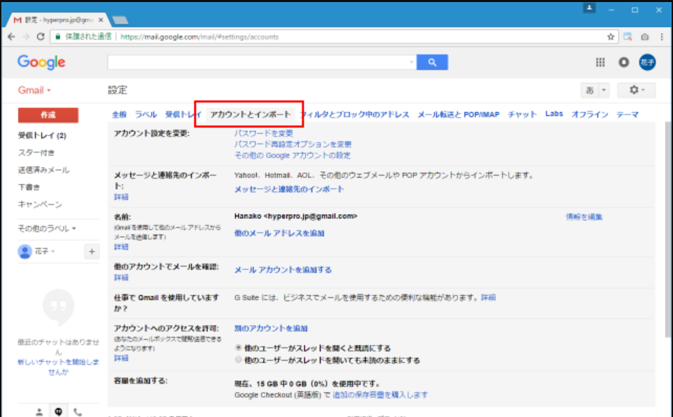Open 受信トレイ (2) in sidebar
This screenshot has height=417, width=673.
pyautogui.click(x=42, y=135)
